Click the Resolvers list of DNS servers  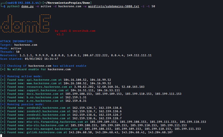click(85, 55)
